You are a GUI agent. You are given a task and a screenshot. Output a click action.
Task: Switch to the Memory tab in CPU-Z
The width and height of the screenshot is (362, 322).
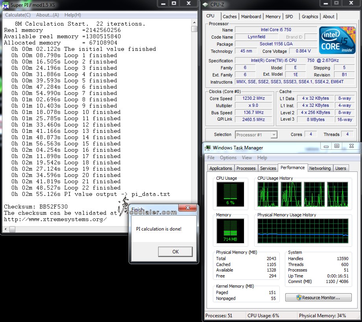(273, 17)
